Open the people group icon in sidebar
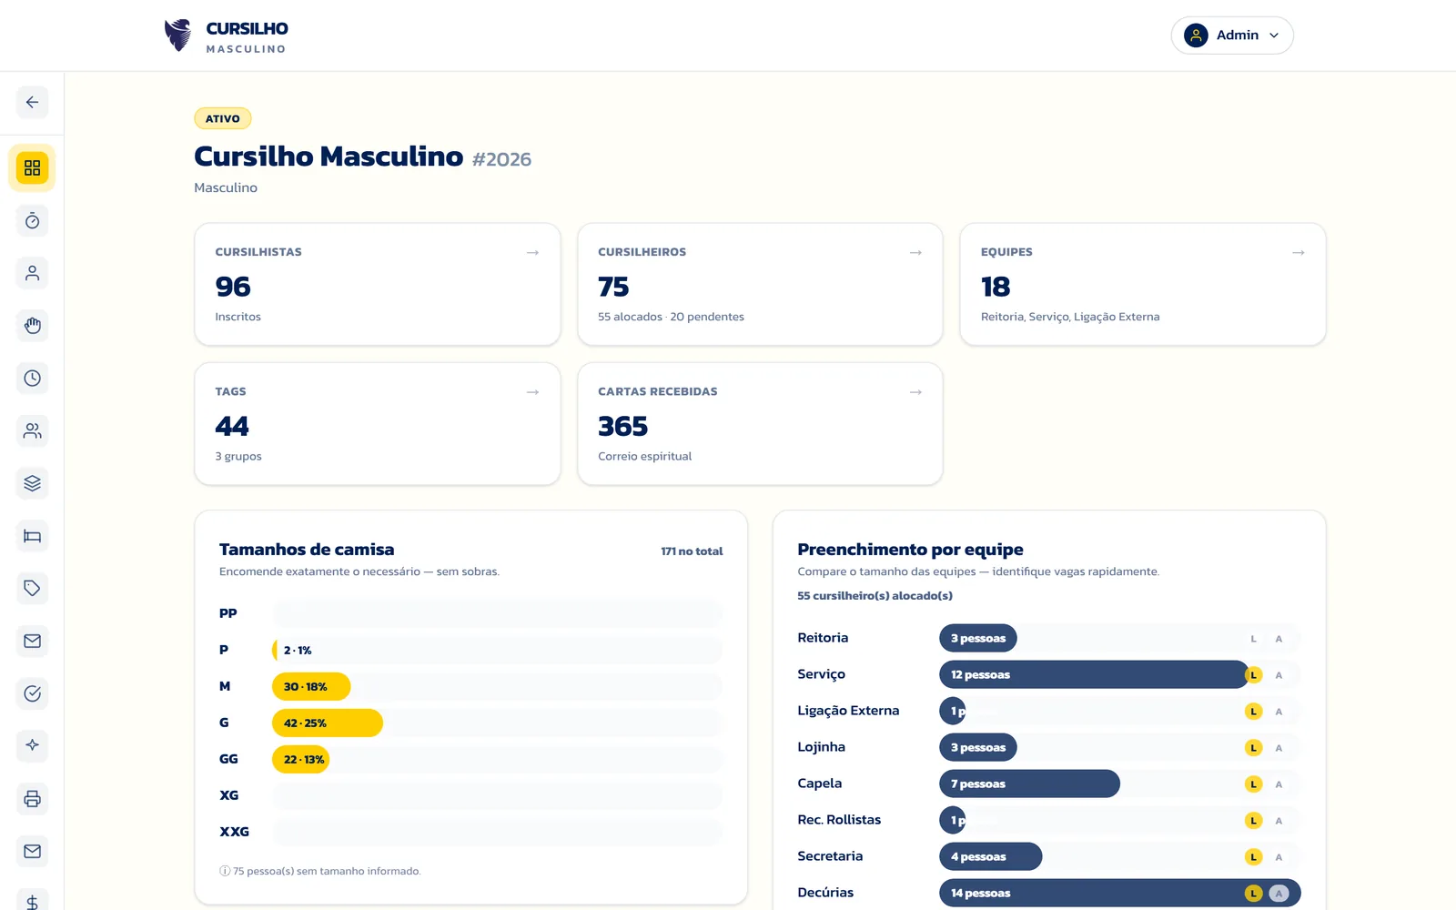Image resolution: width=1456 pixels, height=910 pixels. pyautogui.click(x=32, y=430)
